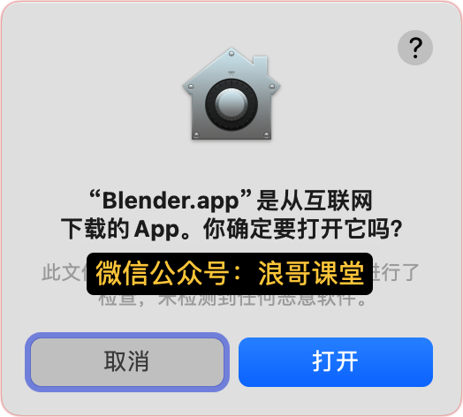Click the yellow 浪哥课堂 watermark text
Screen dimensions: 463x417
tap(311, 274)
